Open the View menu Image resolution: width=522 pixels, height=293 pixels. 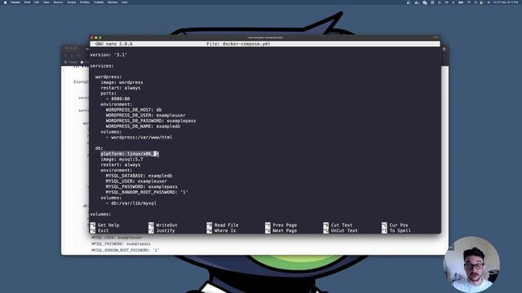pos(46,2)
